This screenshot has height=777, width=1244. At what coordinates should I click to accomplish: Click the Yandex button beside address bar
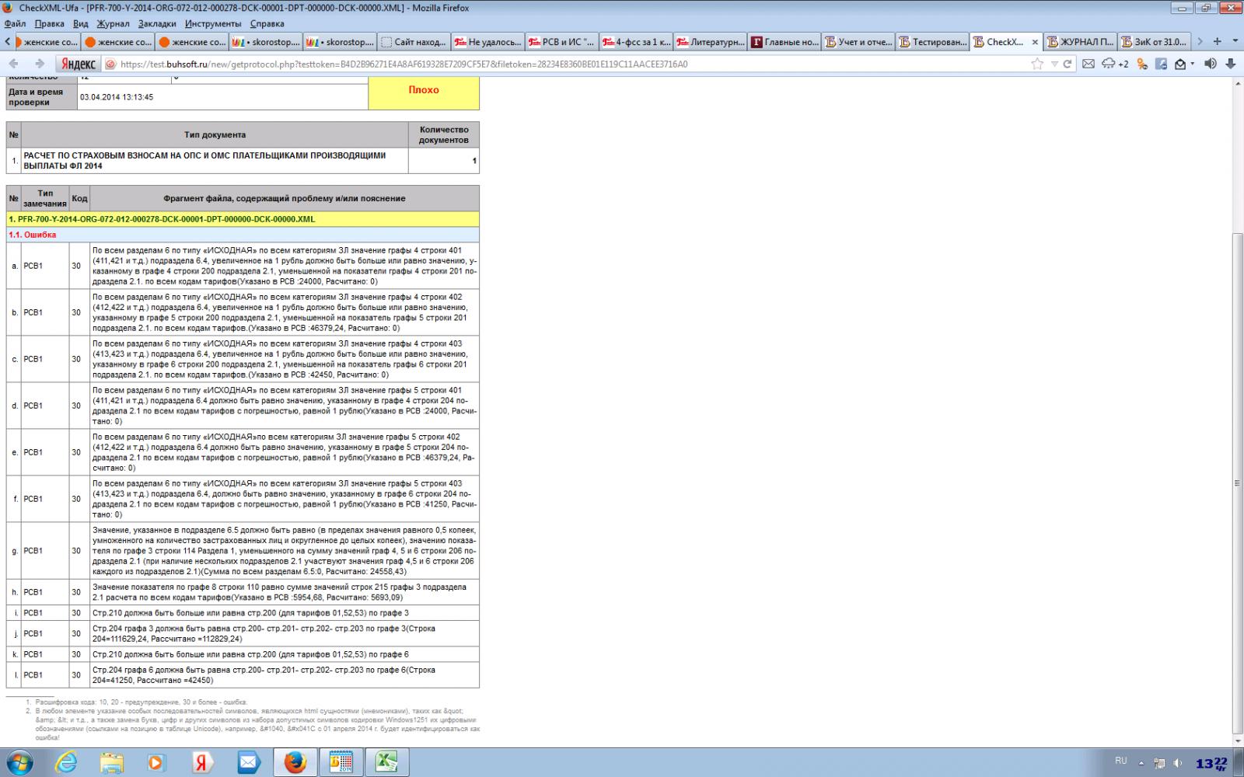coord(75,64)
